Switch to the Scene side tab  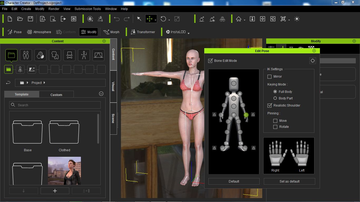tap(113, 118)
